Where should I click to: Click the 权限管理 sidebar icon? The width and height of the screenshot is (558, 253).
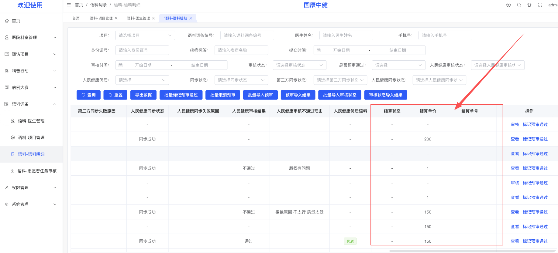7,187
